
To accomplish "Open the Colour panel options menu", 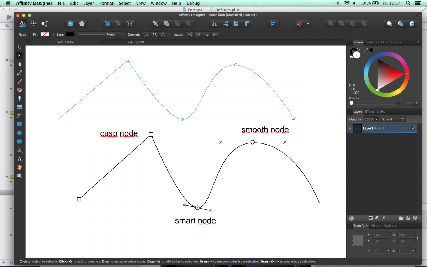I will [x=418, y=42].
